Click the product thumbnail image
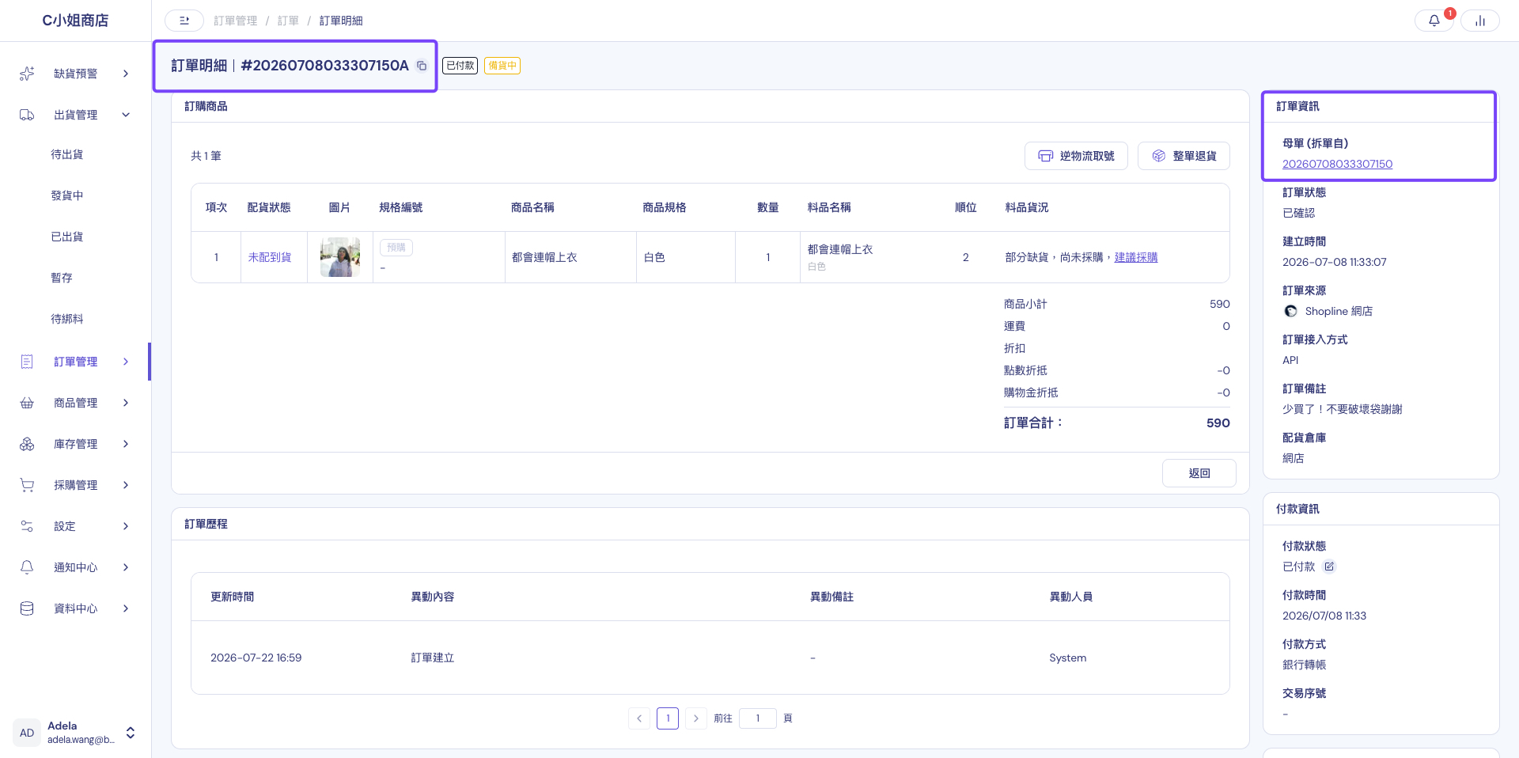 (x=340, y=257)
